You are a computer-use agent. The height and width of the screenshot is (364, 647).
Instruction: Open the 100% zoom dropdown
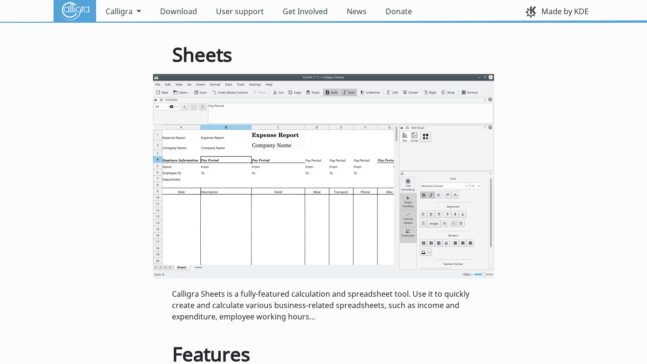click(467, 274)
